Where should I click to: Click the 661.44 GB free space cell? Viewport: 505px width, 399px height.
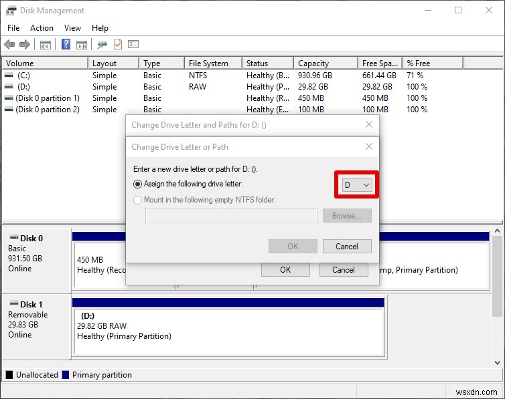[x=379, y=76]
